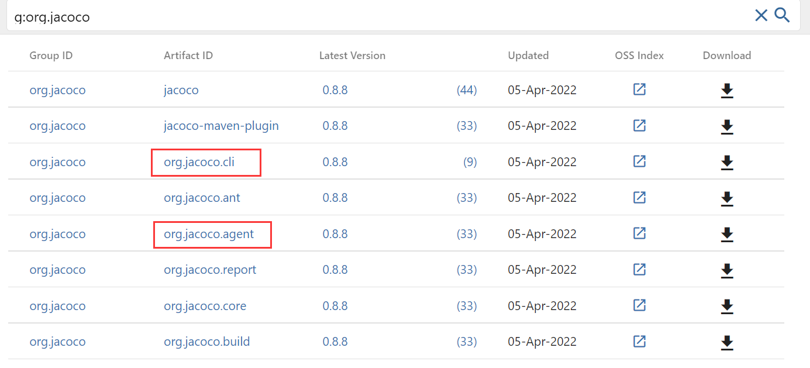Open the org.jacoco.report artifact link

pos(210,270)
